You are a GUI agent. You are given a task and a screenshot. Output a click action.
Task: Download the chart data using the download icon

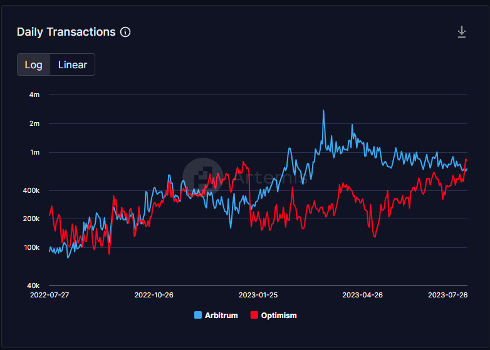click(x=462, y=32)
